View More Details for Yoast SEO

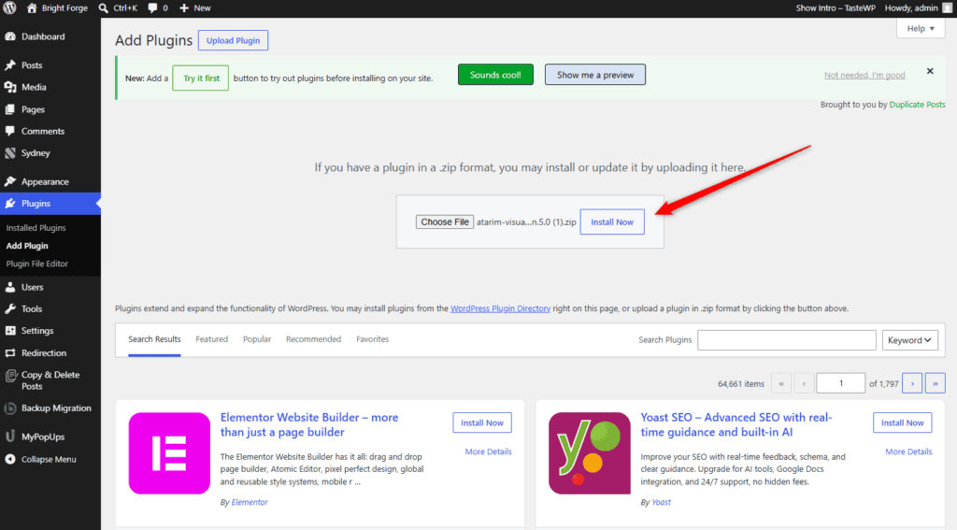click(908, 451)
